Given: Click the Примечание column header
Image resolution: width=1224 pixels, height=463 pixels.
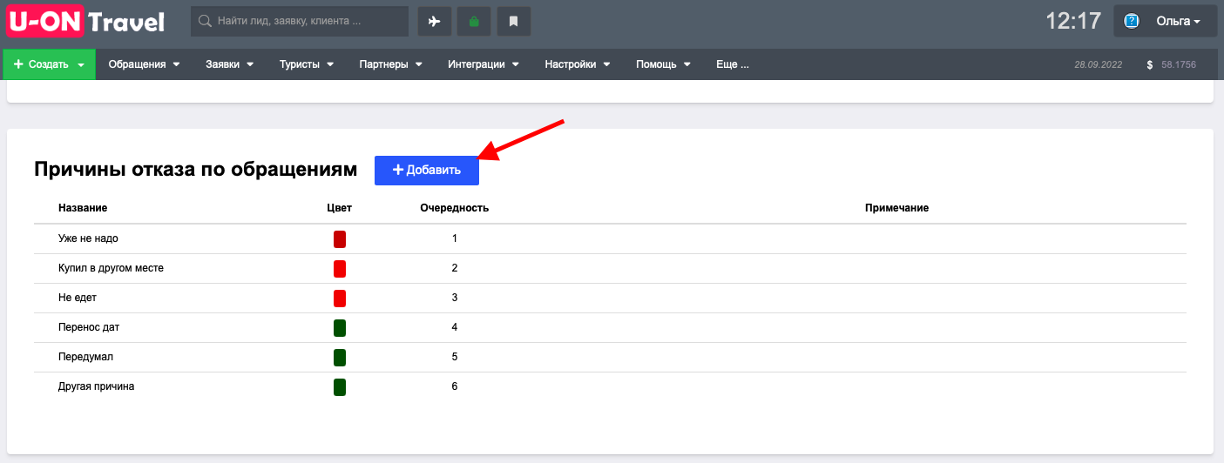Looking at the screenshot, I should (897, 208).
